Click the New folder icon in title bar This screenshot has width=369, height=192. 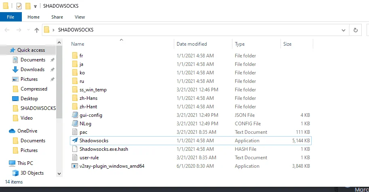pyautogui.click(x=28, y=6)
